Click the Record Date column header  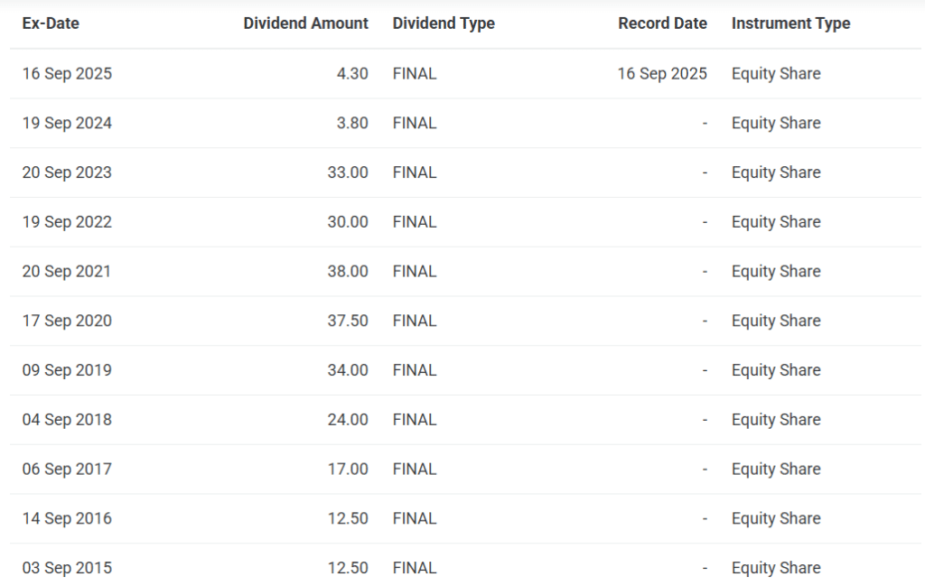(x=662, y=23)
